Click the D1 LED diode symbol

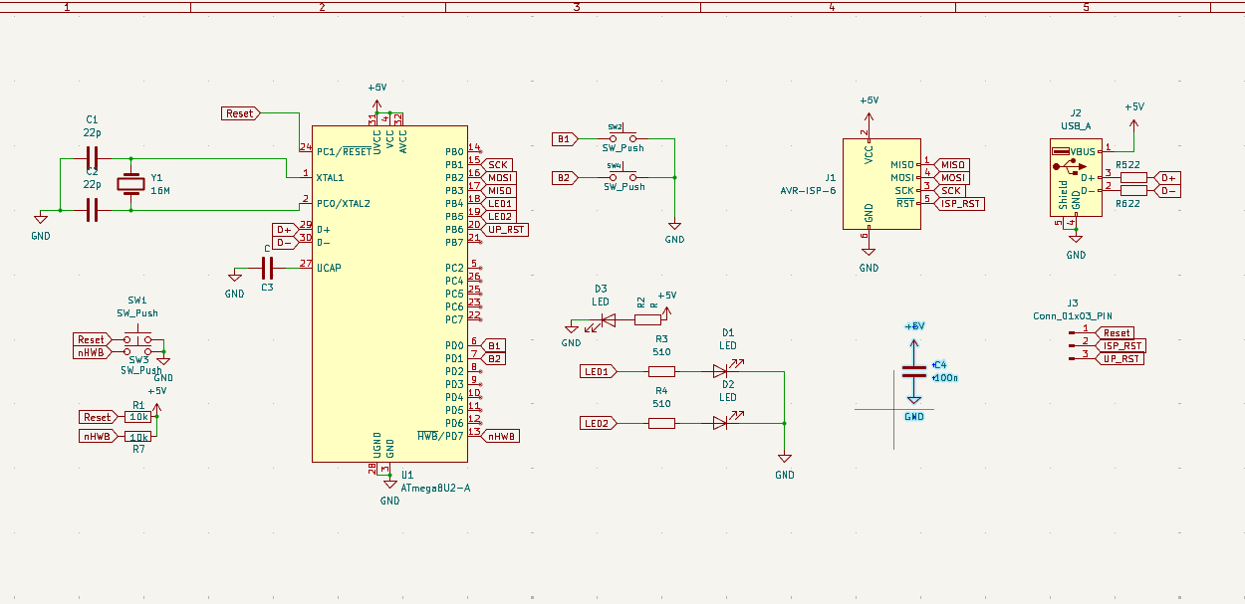[x=721, y=371]
